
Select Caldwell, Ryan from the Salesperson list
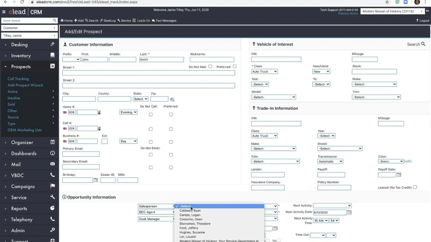tap(190, 210)
